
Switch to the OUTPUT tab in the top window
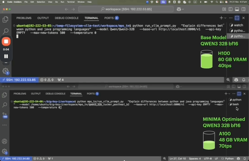[x=43, y=18]
